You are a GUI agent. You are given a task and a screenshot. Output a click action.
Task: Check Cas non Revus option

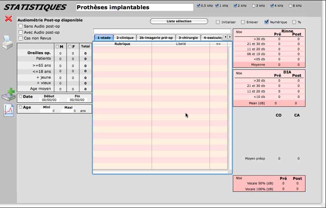coord(20,38)
